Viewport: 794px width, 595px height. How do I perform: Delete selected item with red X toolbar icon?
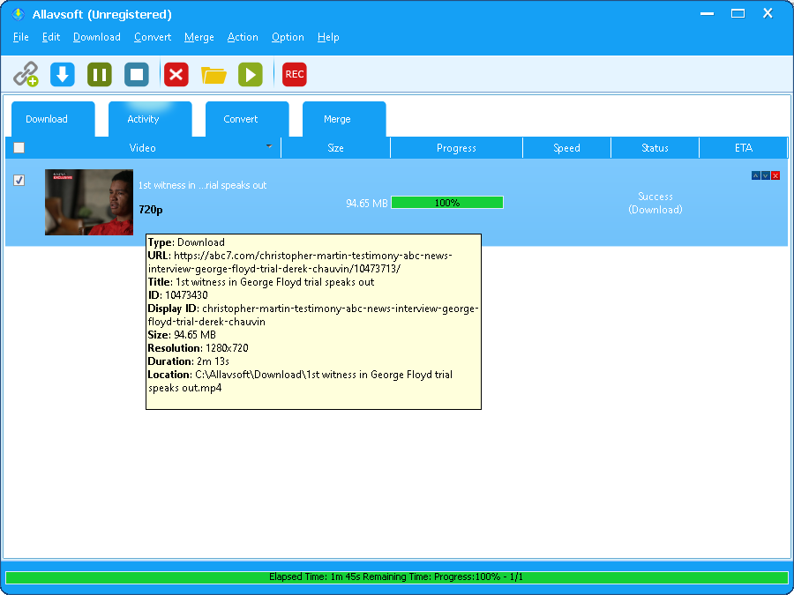pyautogui.click(x=176, y=74)
